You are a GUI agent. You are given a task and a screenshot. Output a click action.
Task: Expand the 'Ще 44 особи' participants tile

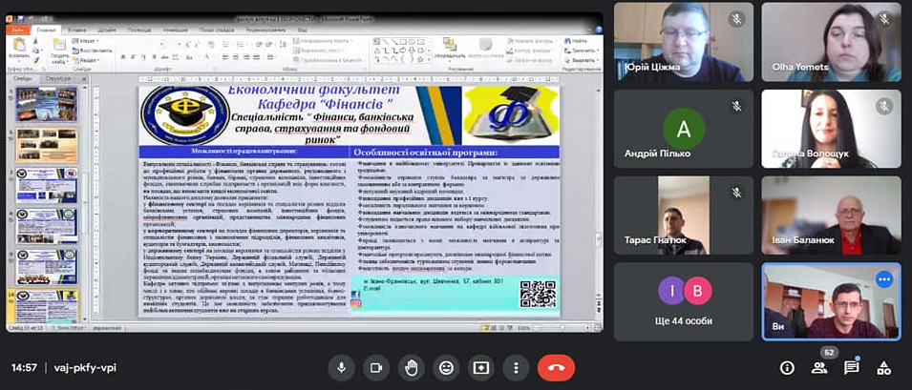pyautogui.click(x=683, y=301)
